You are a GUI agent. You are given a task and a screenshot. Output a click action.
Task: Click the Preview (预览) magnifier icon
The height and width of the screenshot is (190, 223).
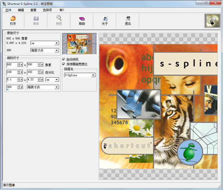pos(59,18)
